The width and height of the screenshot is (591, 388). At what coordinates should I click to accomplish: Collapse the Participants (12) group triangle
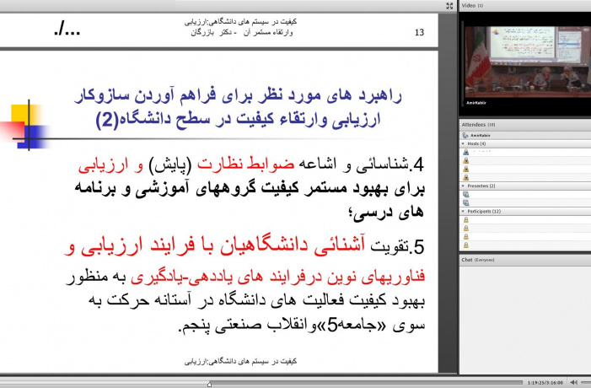(463, 211)
